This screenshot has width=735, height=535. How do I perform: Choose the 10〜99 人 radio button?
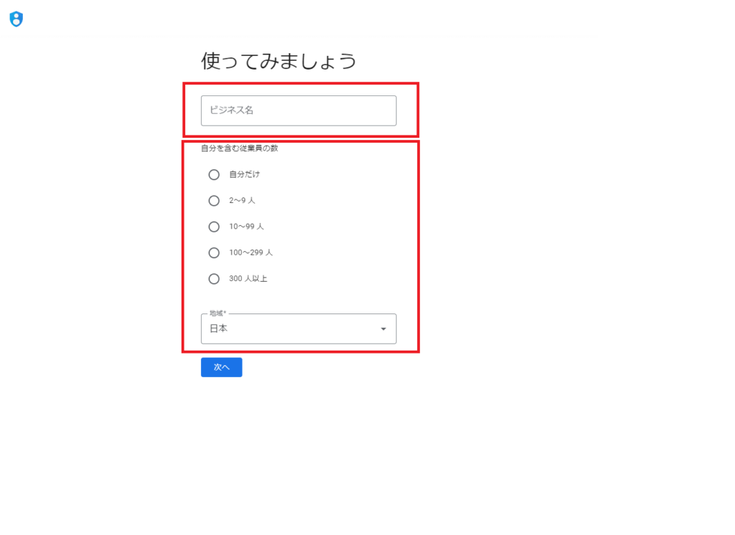coord(214,227)
